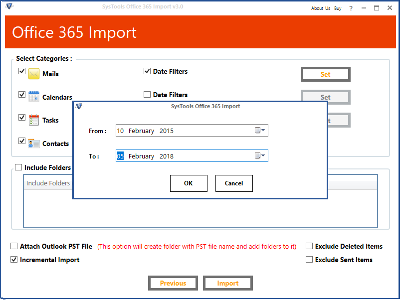Click the SysTools logo in main title bar
The width and height of the screenshot is (401, 300).
[x=9, y=6]
